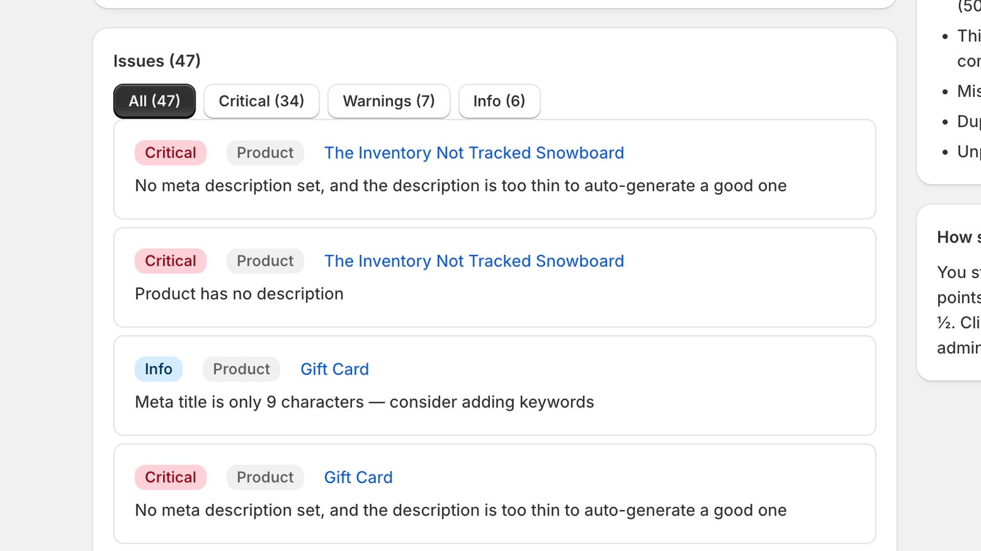Click the 'Product has no description' message

[239, 294]
